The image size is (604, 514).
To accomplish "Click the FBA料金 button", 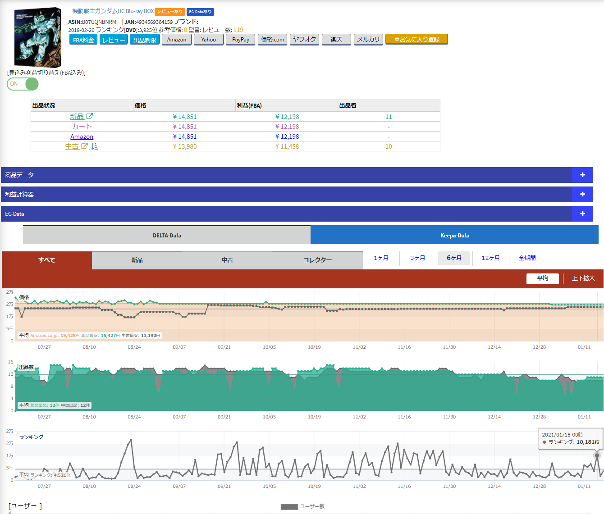I will 83,40.
